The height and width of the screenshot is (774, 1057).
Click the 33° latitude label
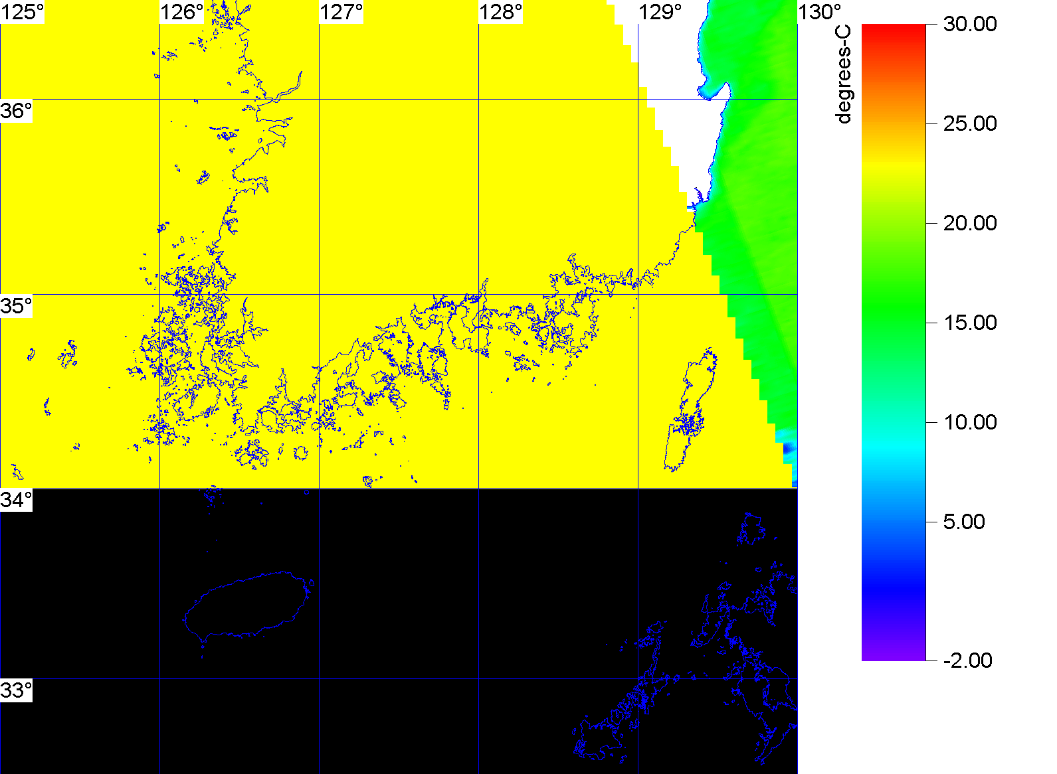pos(17,690)
